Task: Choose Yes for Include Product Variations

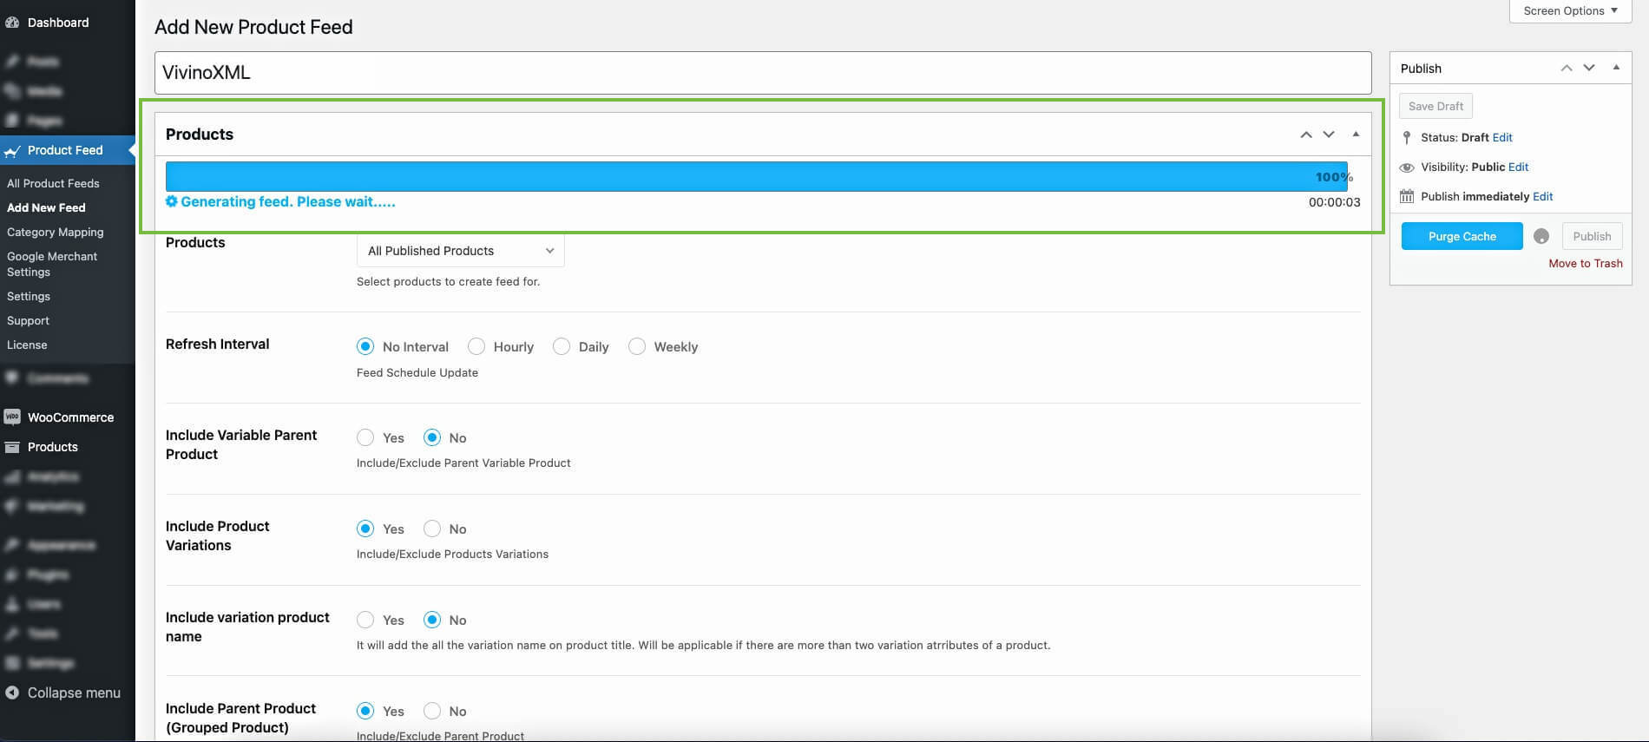Action: [x=365, y=529]
